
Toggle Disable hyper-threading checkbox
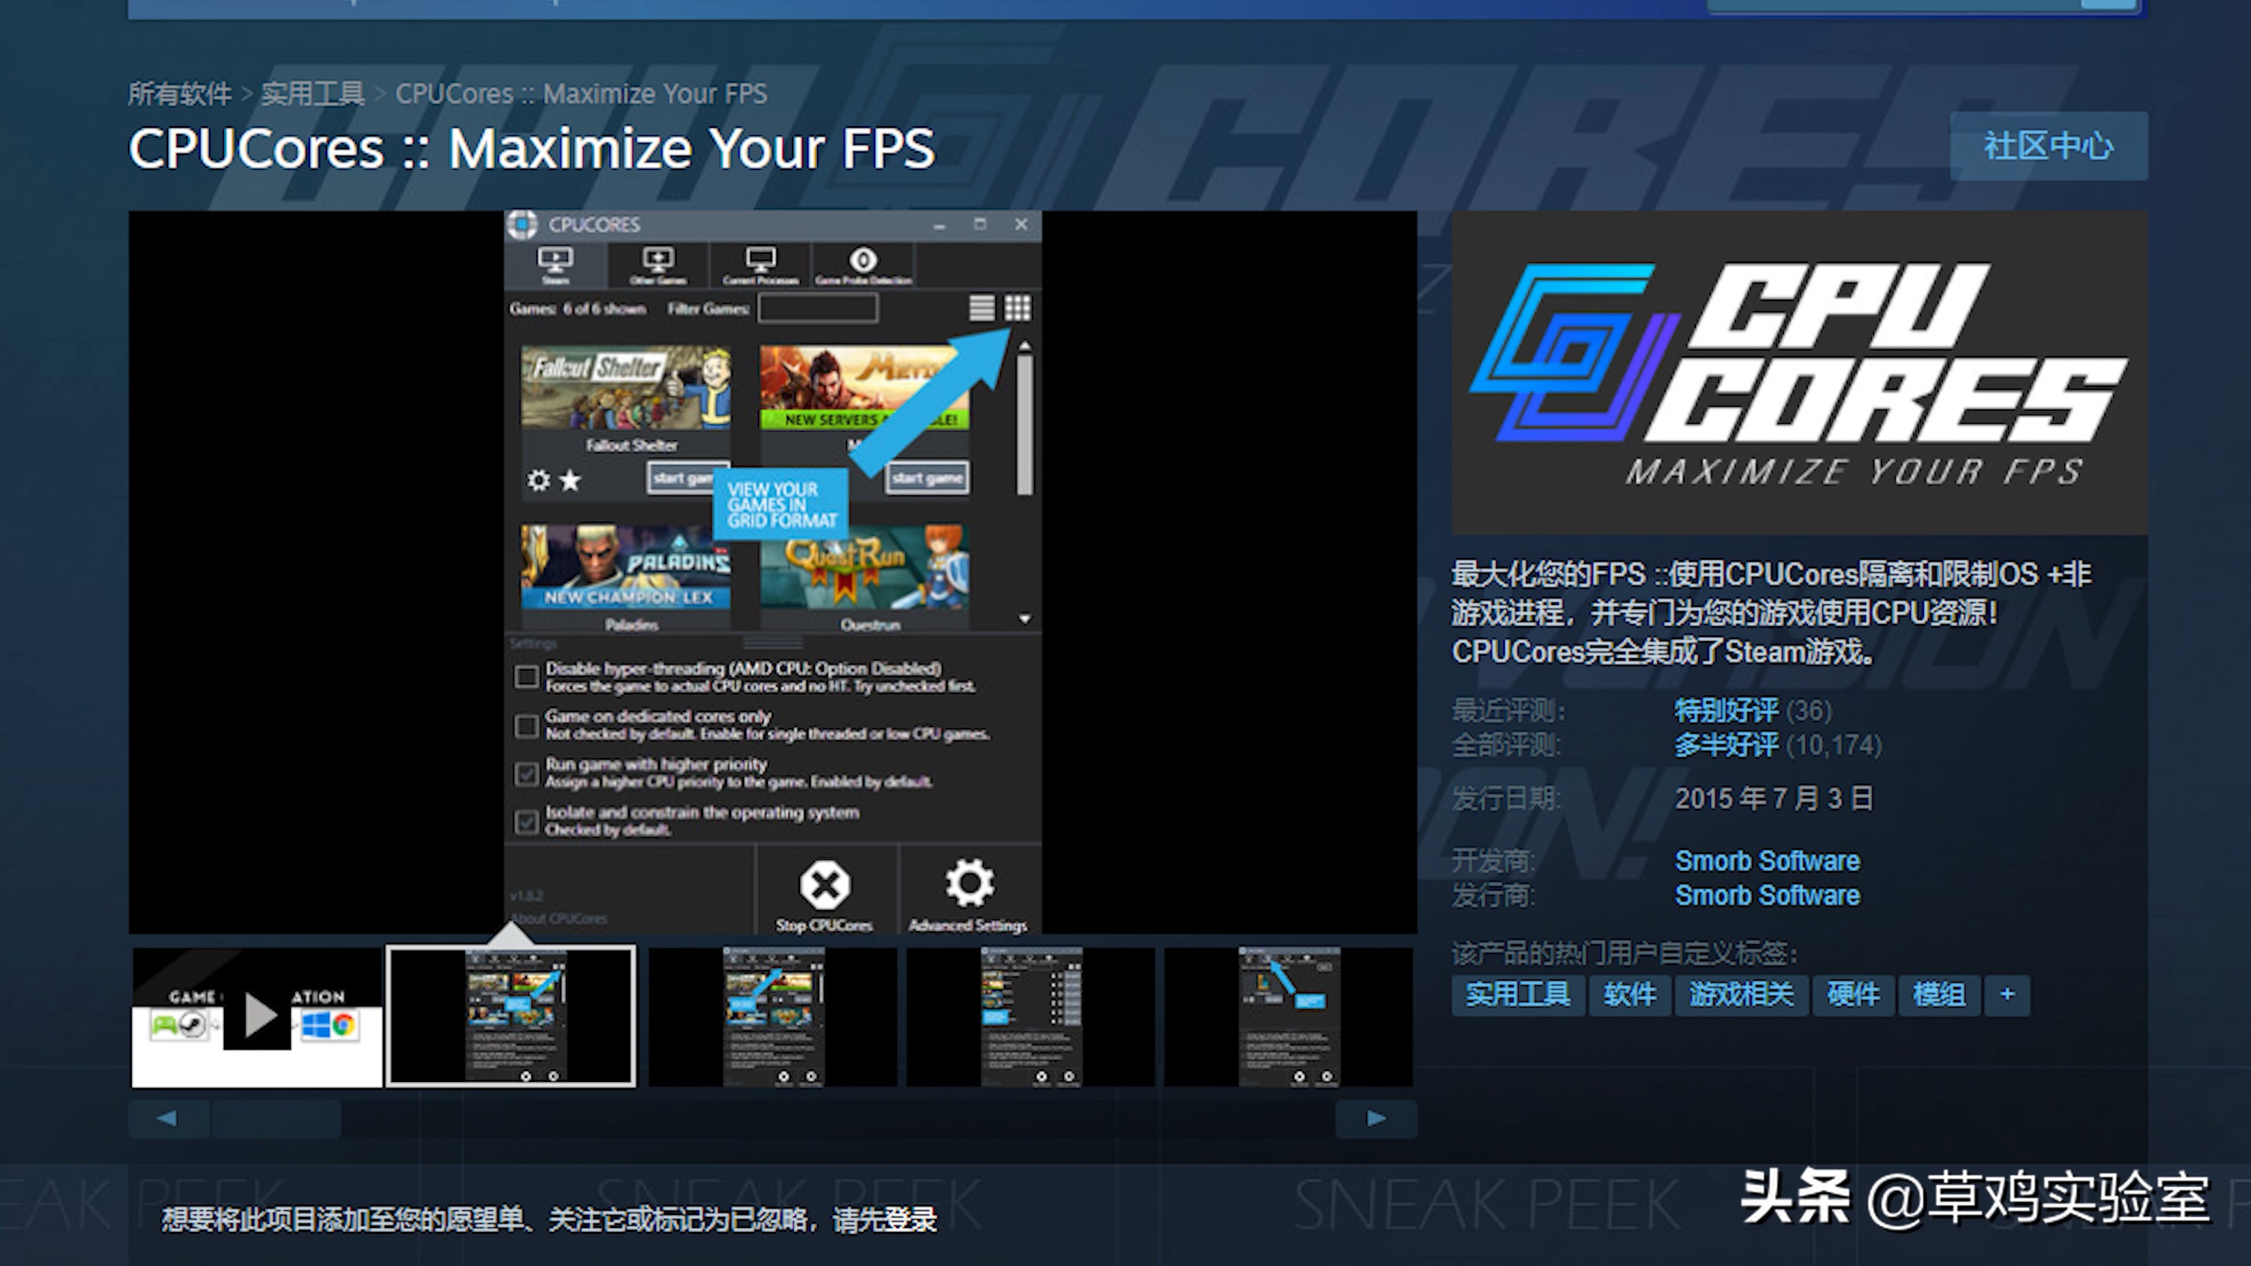526,677
